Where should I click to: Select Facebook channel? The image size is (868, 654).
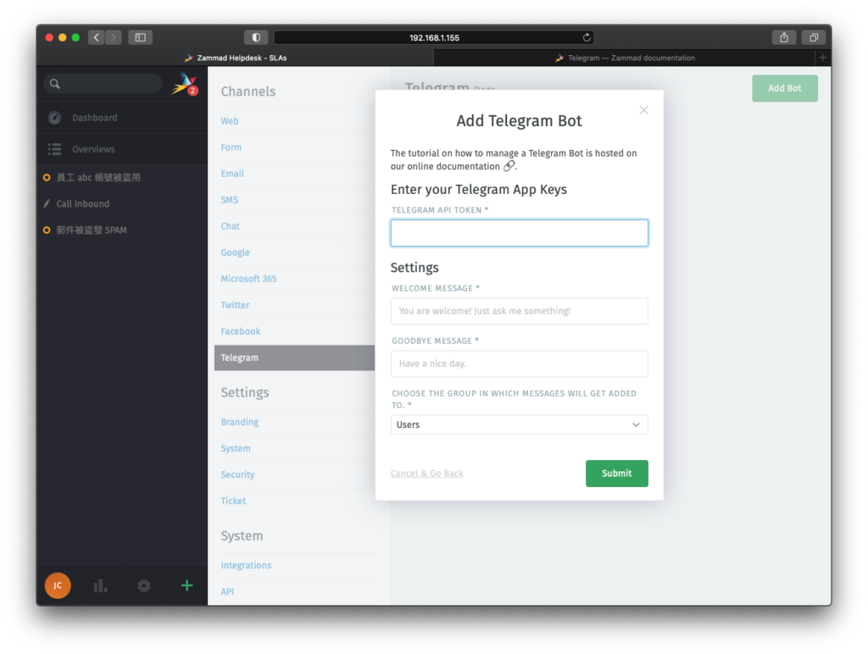pyautogui.click(x=241, y=331)
